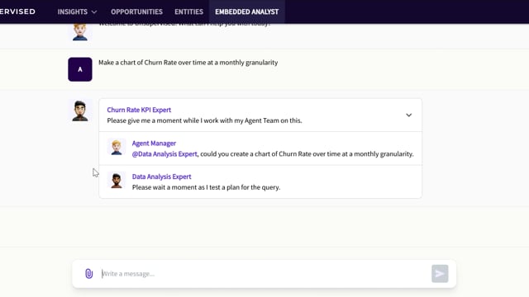Image resolution: width=529 pixels, height=297 pixels.
Task: Click the user avatar labeled A
Action: 80,69
